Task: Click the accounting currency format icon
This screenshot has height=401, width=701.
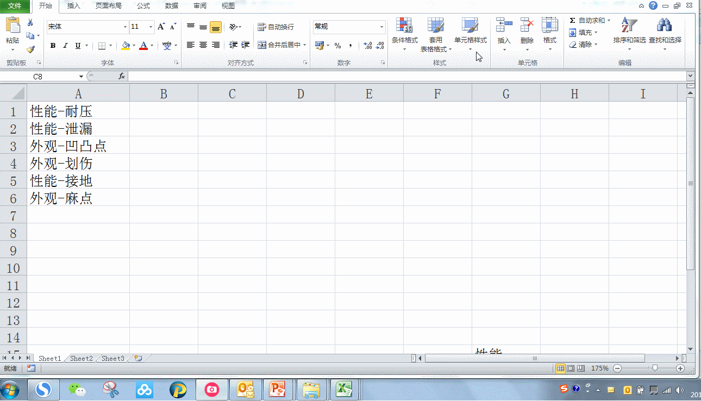Action: [x=320, y=46]
